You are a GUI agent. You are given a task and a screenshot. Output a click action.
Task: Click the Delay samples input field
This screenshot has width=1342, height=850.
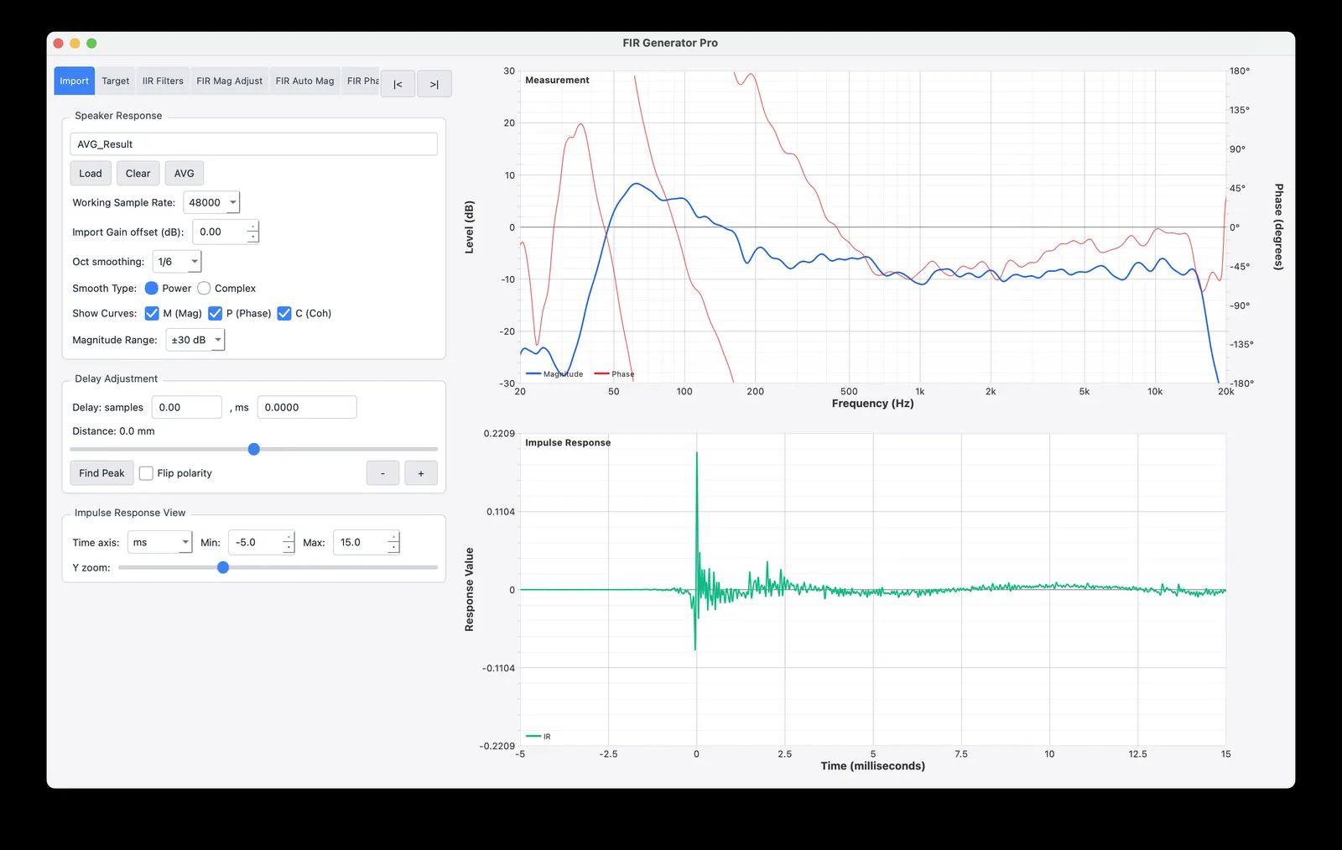click(187, 407)
